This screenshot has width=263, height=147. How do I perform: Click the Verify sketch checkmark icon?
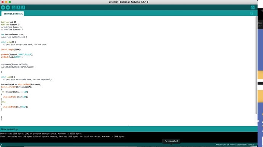(x=3, y=8)
